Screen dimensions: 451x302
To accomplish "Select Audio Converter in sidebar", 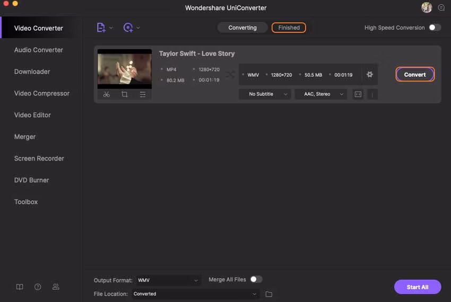I will point(39,50).
